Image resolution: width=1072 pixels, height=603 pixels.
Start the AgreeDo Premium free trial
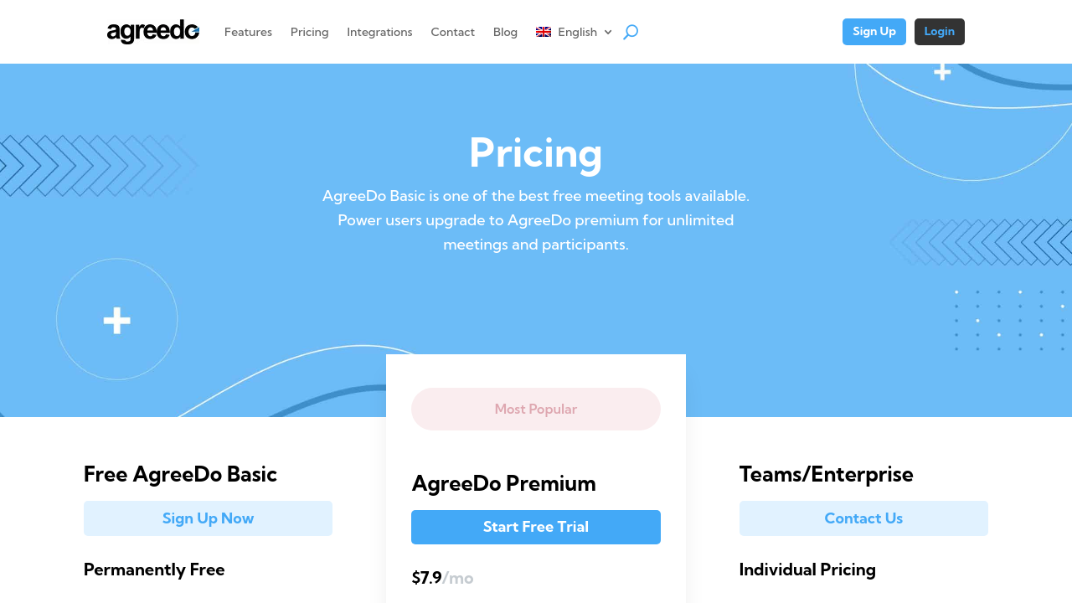[536, 527]
